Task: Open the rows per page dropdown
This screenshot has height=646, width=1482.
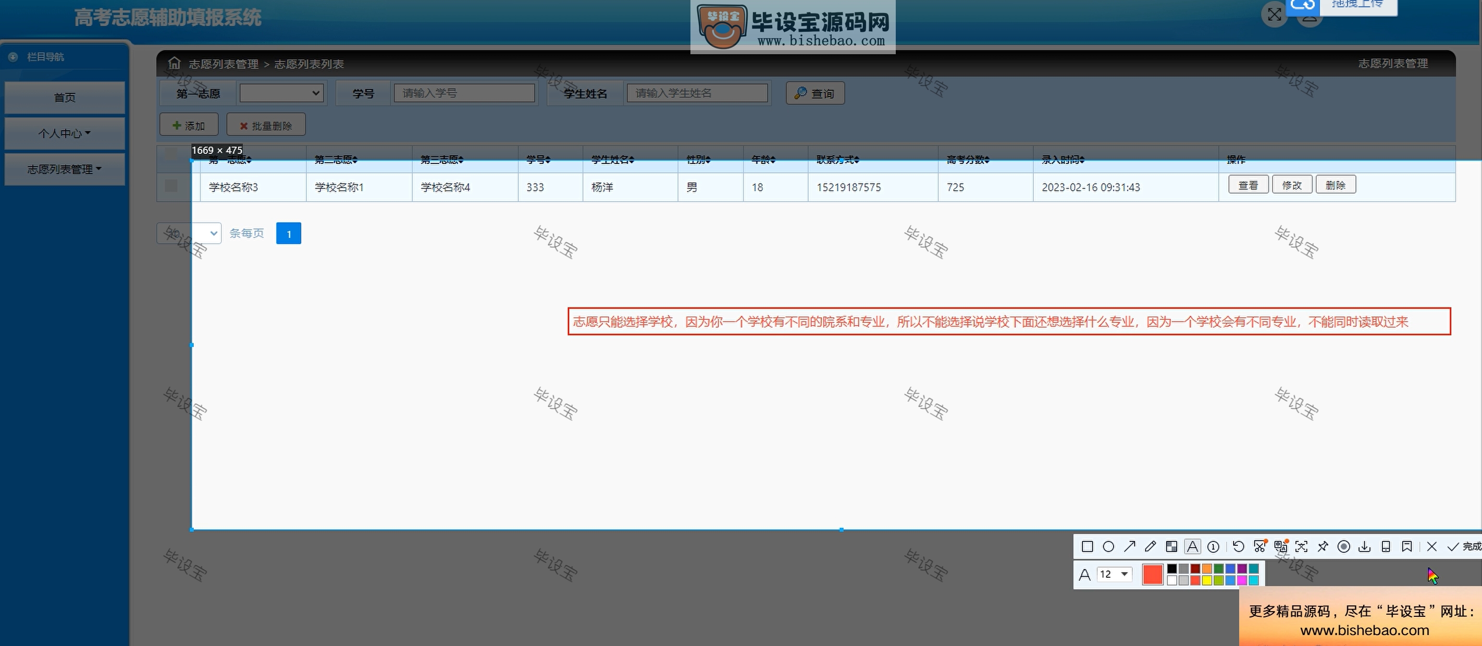Action: pyautogui.click(x=189, y=233)
